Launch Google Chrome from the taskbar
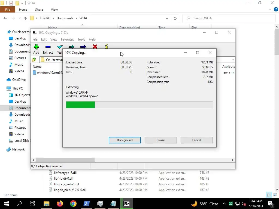Viewport: 279px width, 209px height. point(73,204)
